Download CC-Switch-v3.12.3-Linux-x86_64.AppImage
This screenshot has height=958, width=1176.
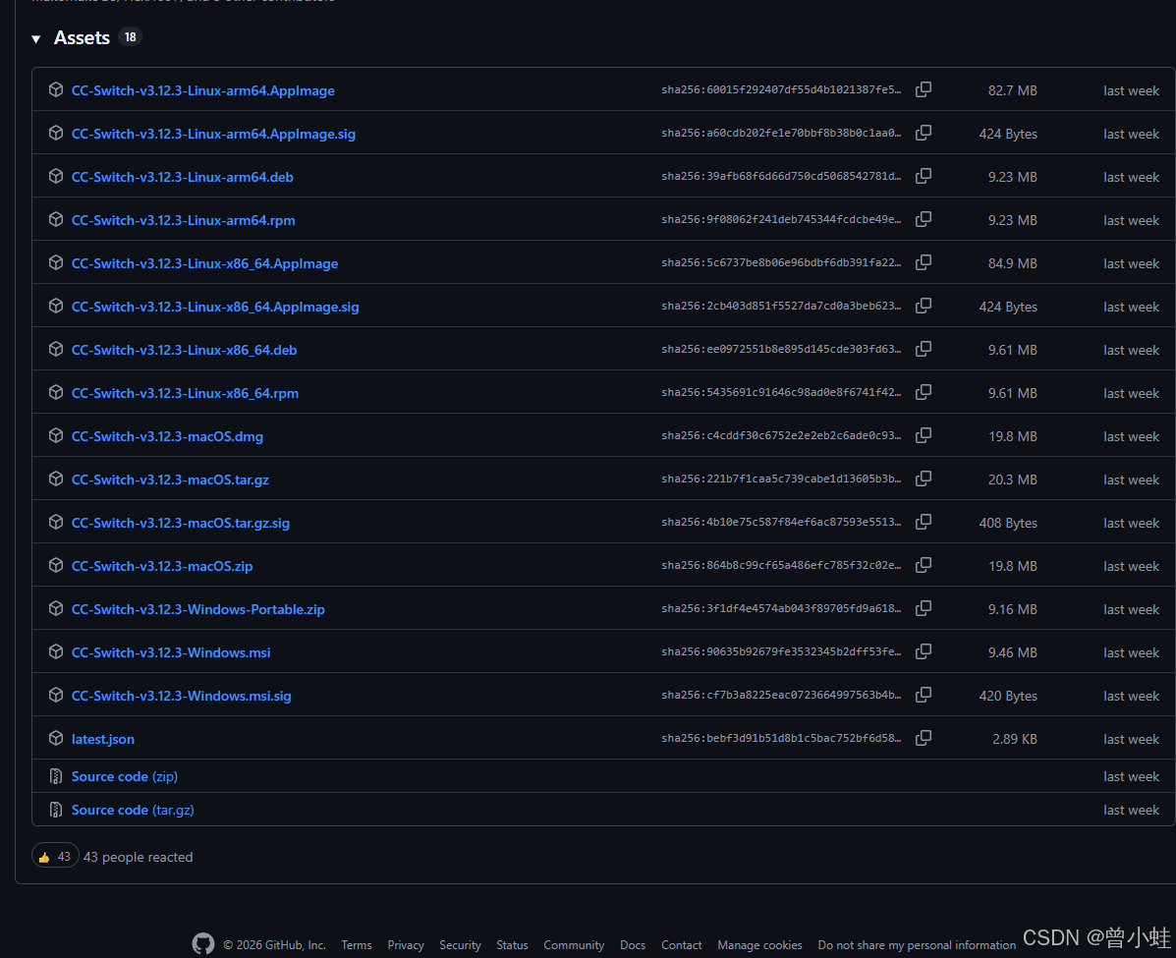point(204,264)
